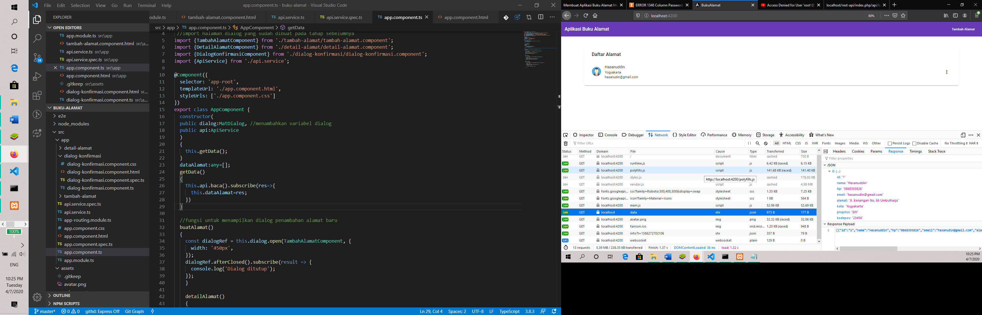Pause network recording button
The width and height of the screenshot is (982, 315).
(x=749, y=143)
